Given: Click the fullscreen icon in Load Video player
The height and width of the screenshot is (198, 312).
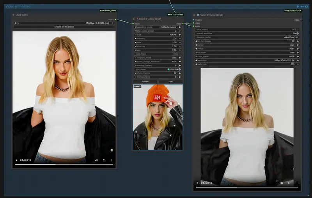Looking at the screenshot, I should click(x=104, y=160).
